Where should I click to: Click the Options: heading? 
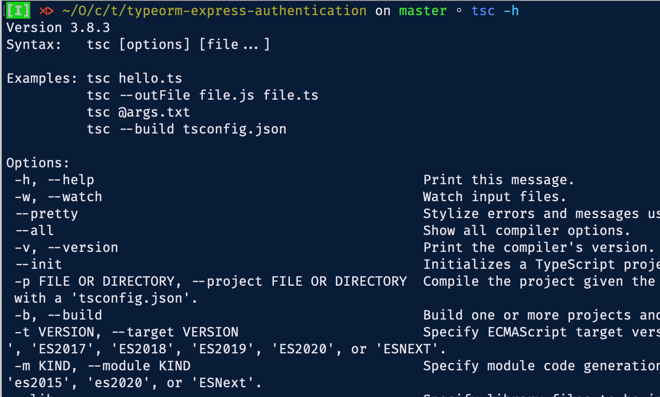point(38,163)
